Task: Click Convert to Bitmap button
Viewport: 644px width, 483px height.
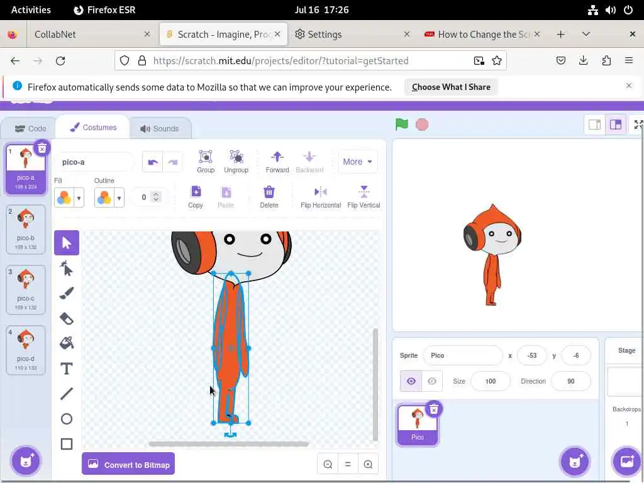Action: click(128, 464)
